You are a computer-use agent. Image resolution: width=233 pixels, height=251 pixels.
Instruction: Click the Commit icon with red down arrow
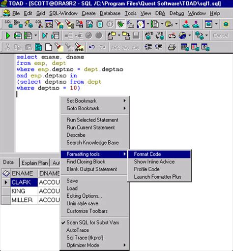click(x=186, y=24)
